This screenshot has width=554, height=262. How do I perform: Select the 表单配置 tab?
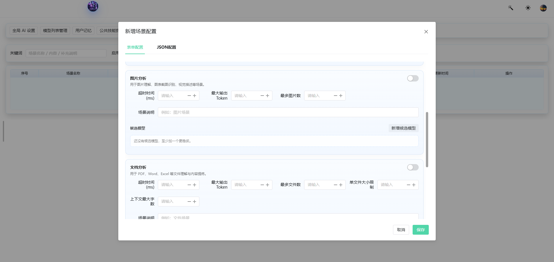coord(135,47)
